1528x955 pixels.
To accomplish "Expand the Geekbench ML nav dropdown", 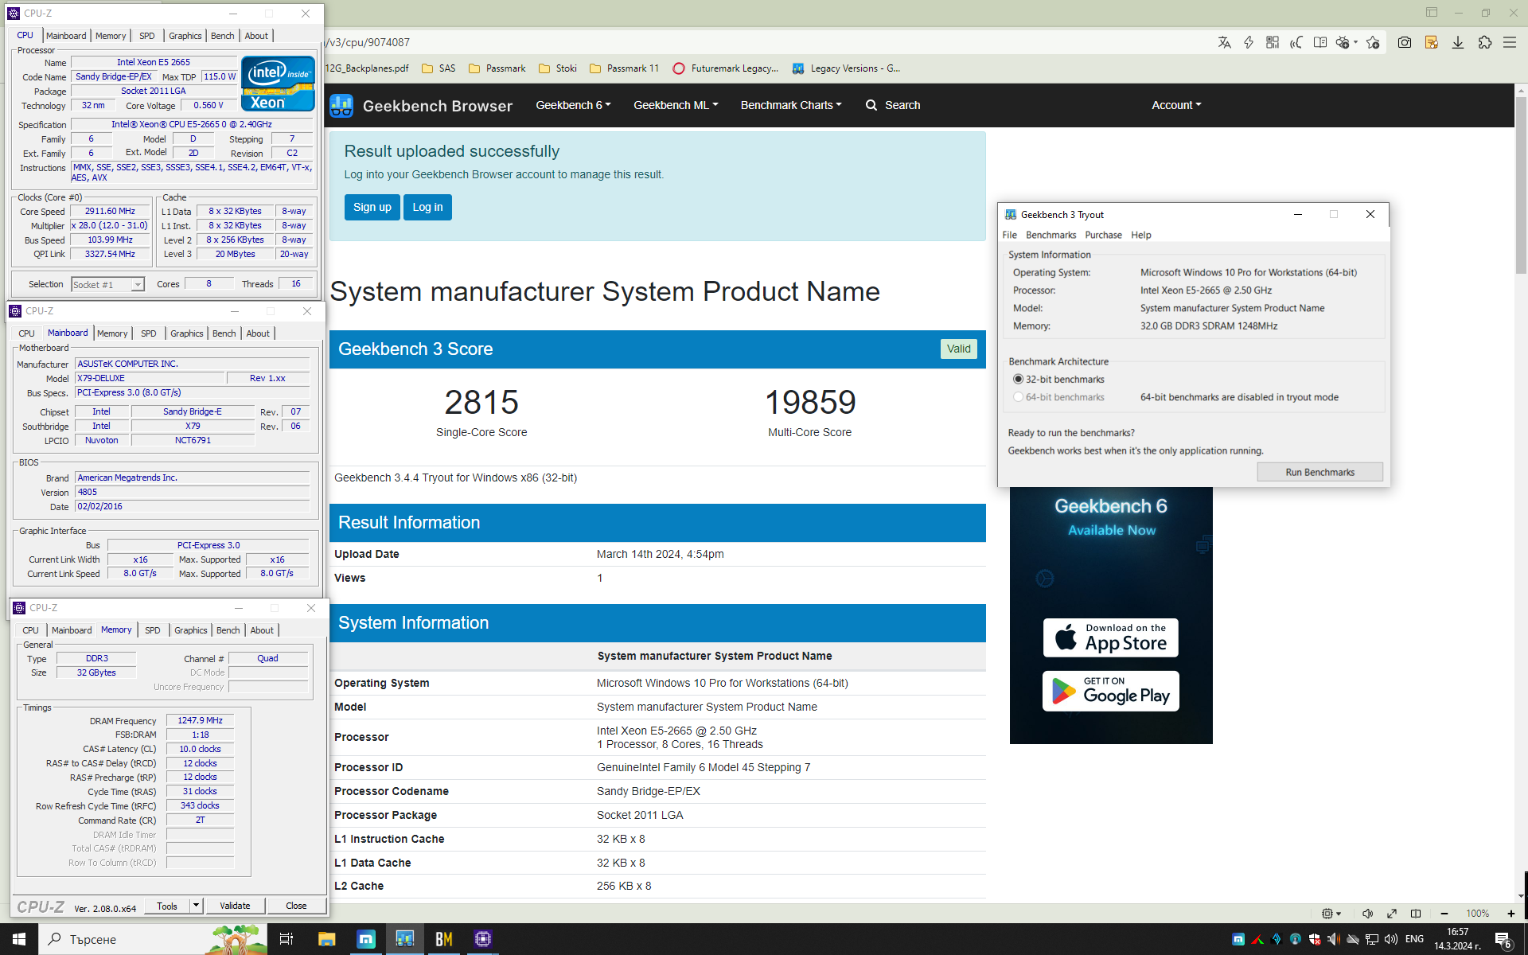I will pos(676,105).
